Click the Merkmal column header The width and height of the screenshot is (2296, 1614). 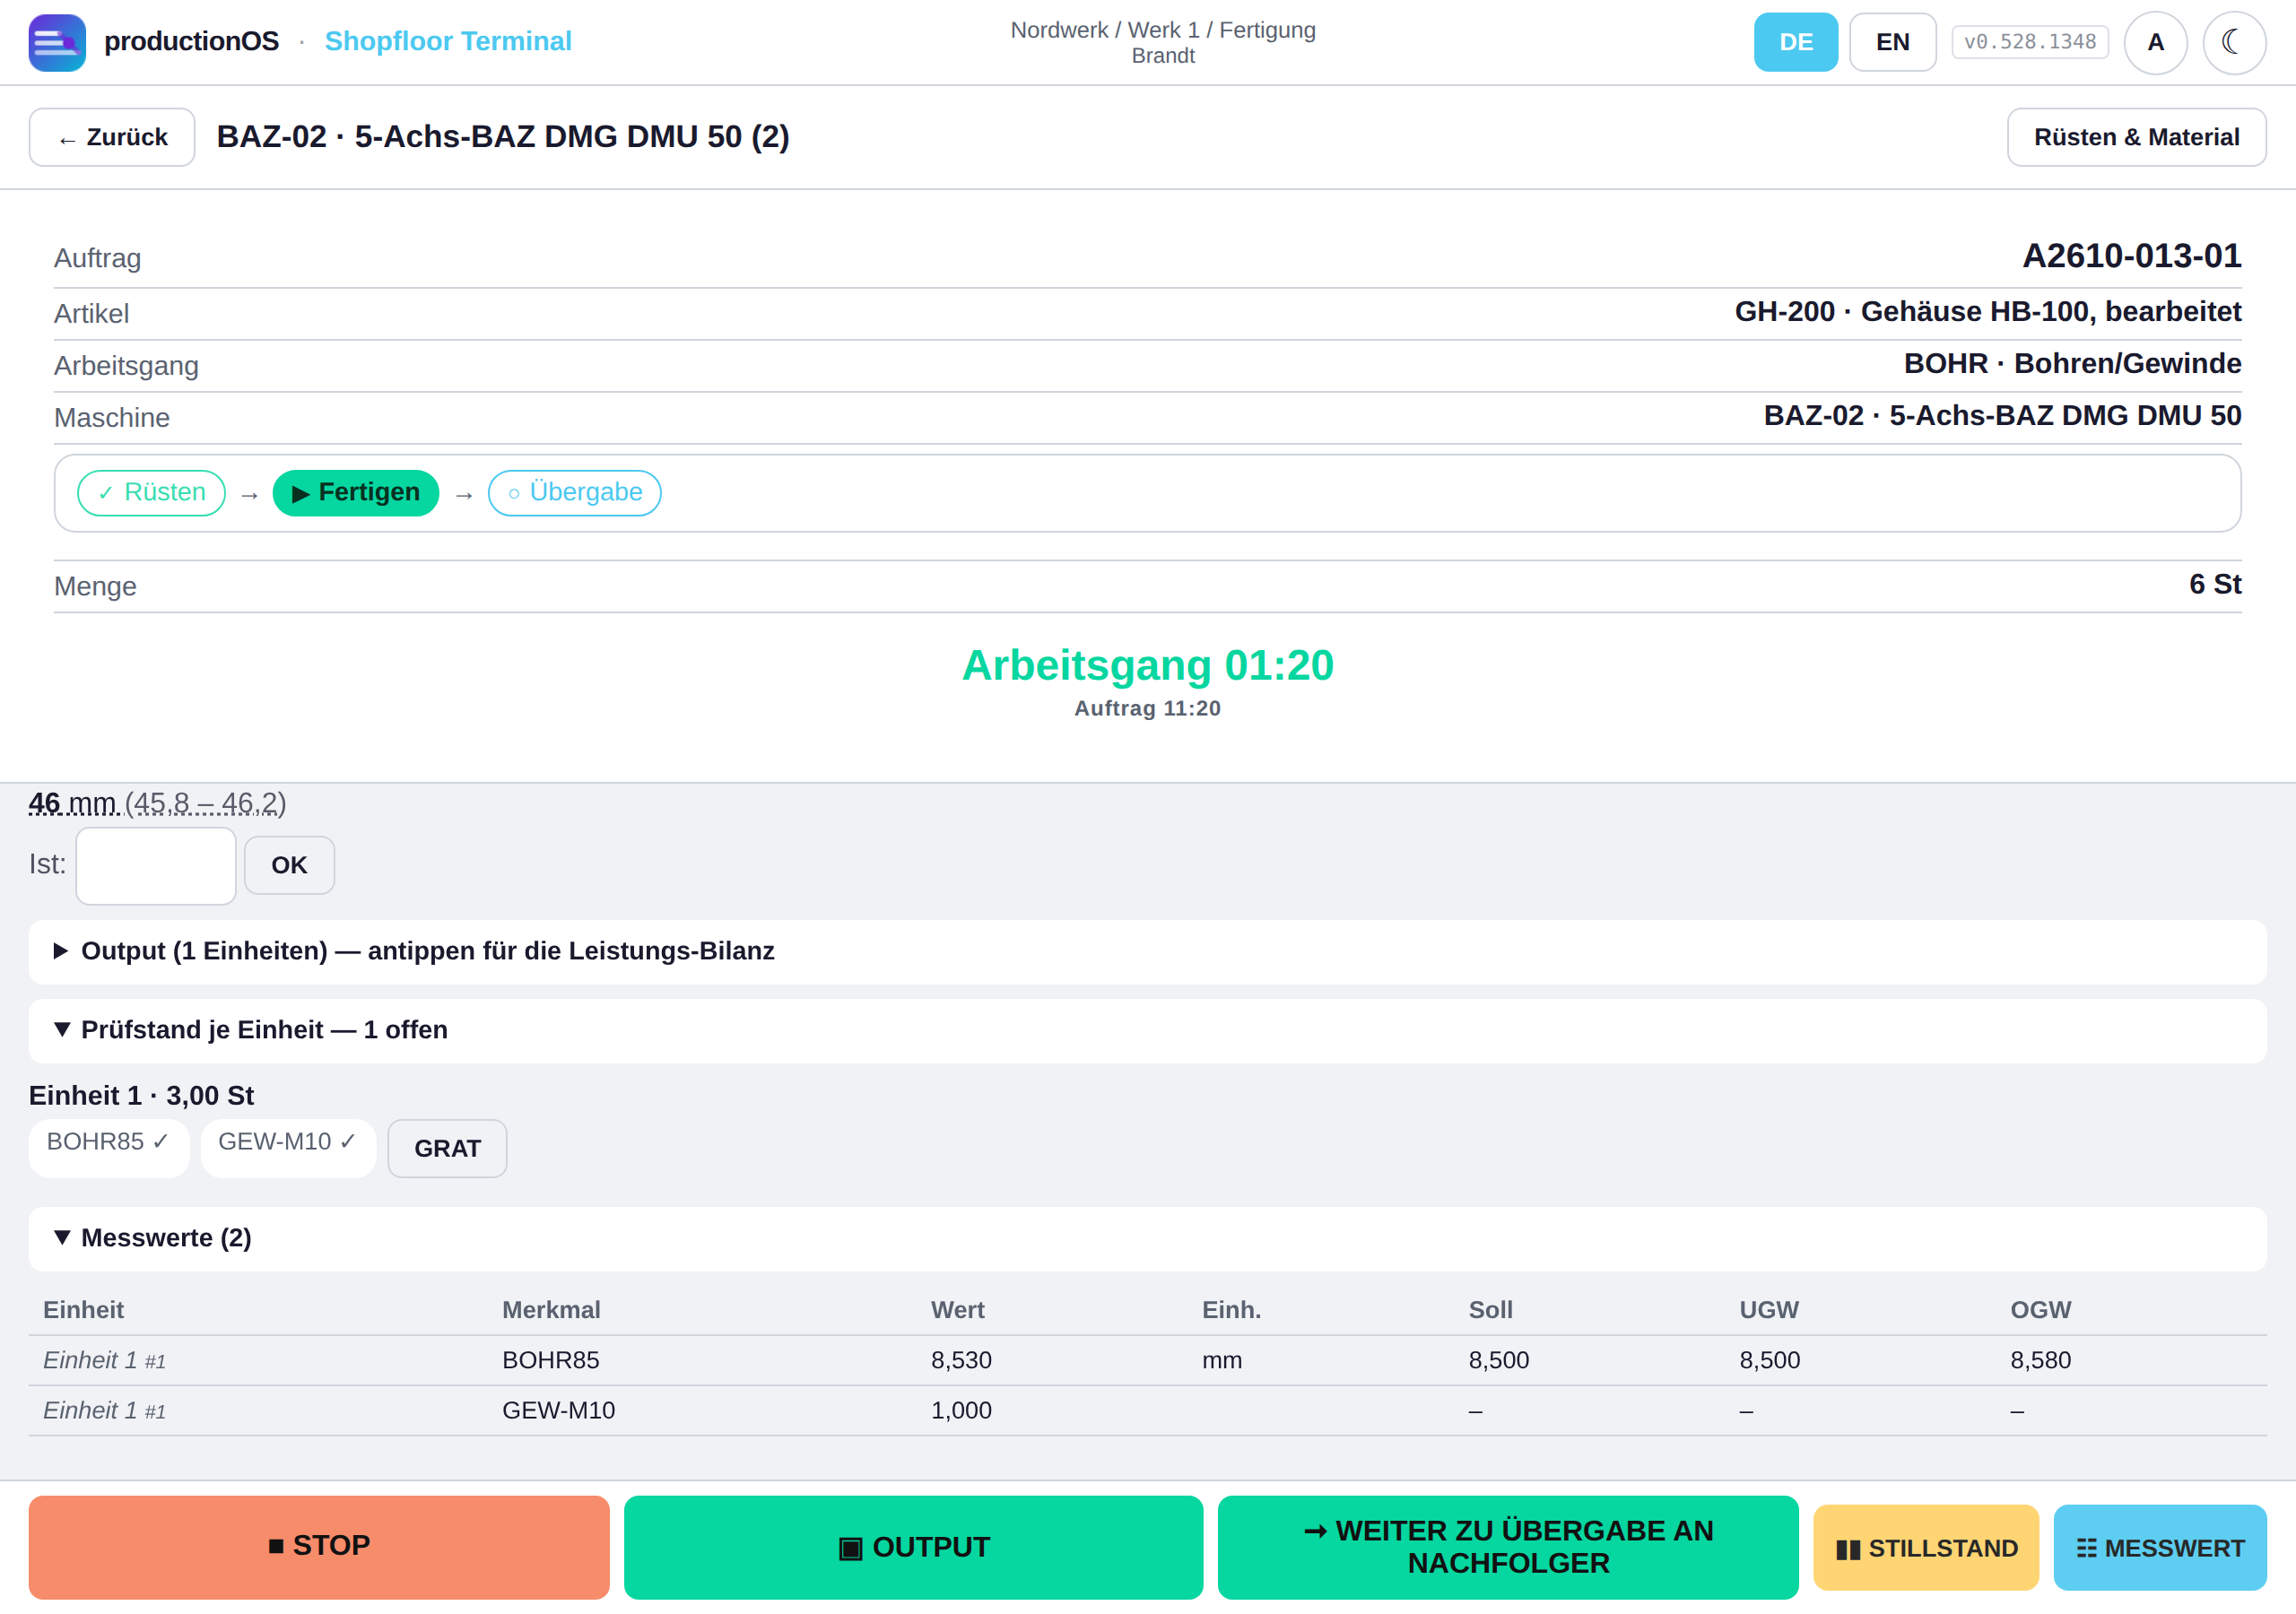[551, 1310]
